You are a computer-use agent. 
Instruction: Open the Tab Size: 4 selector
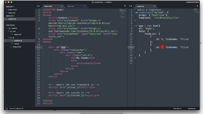point(177,108)
